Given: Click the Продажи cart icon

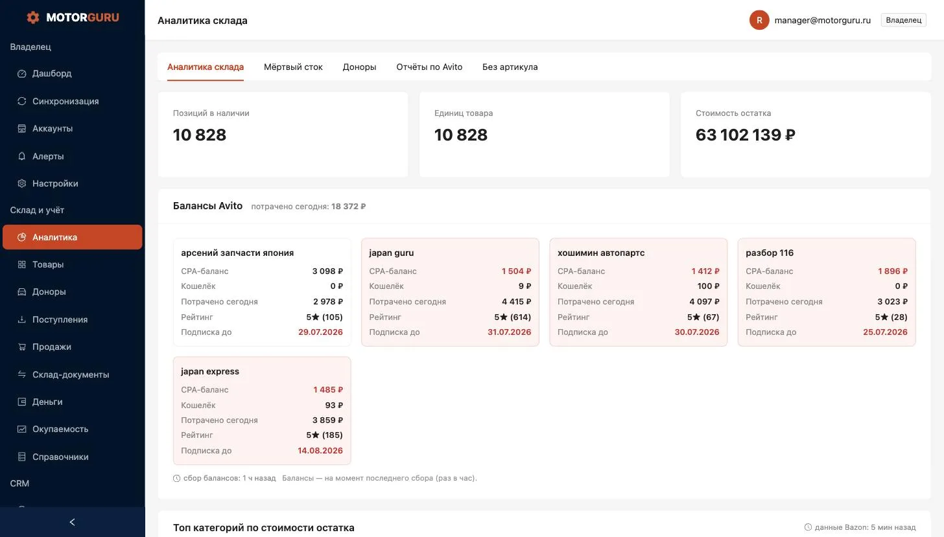Looking at the screenshot, I should (x=22, y=347).
